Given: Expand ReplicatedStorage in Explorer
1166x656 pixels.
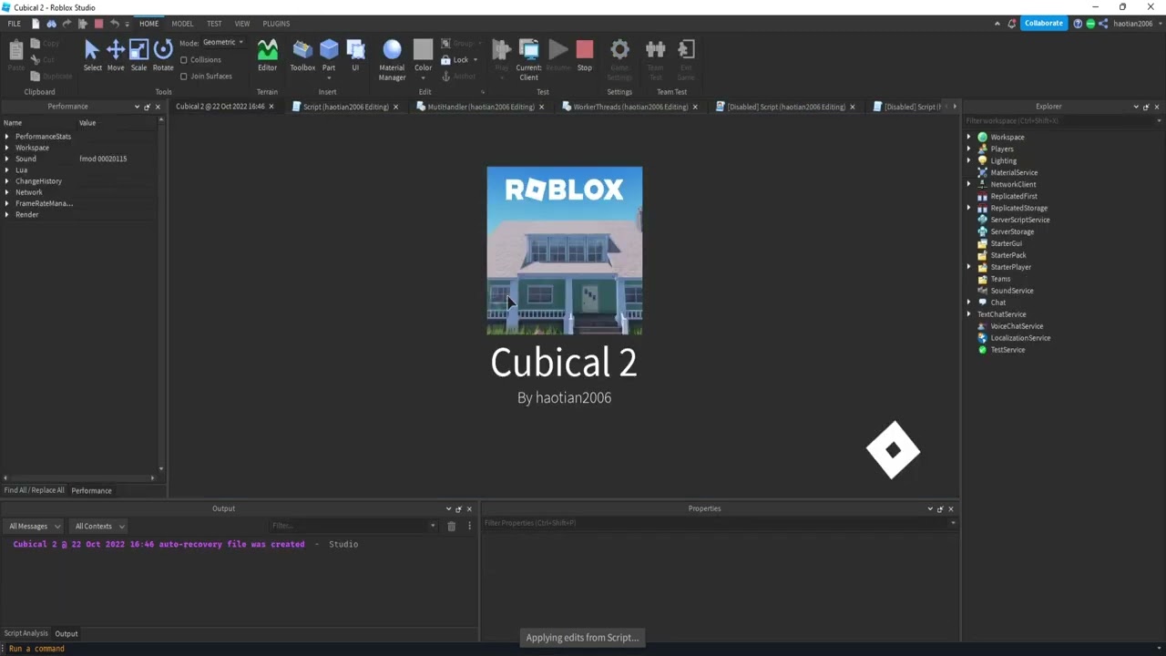Looking at the screenshot, I should [x=969, y=209].
